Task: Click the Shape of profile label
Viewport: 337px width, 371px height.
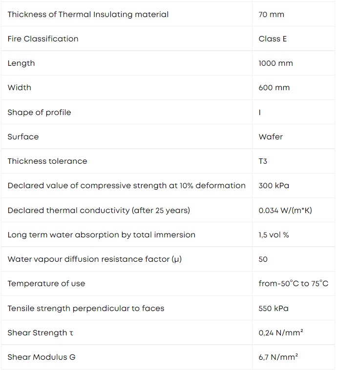Action: [x=40, y=113]
